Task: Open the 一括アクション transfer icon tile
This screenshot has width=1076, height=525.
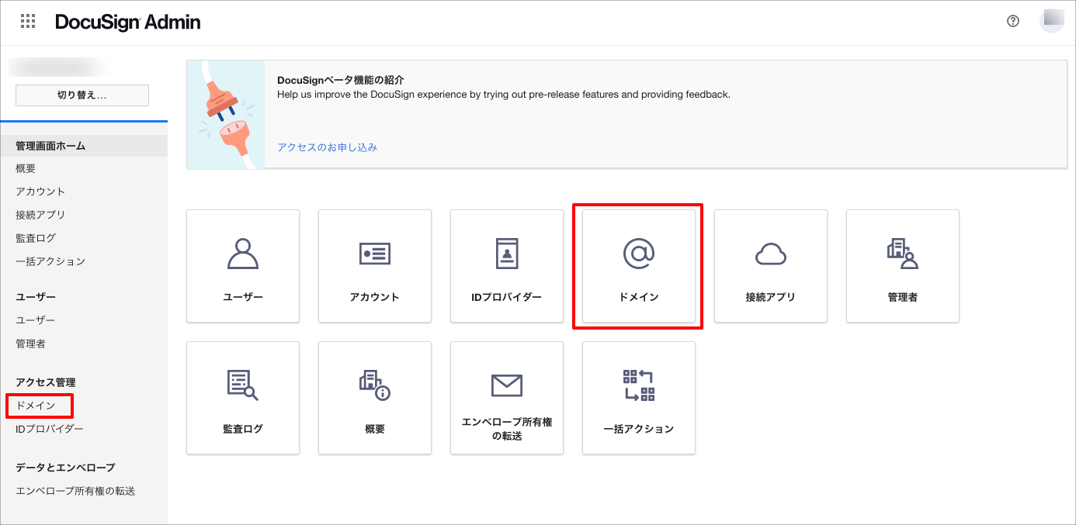Action: tap(639, 398)
